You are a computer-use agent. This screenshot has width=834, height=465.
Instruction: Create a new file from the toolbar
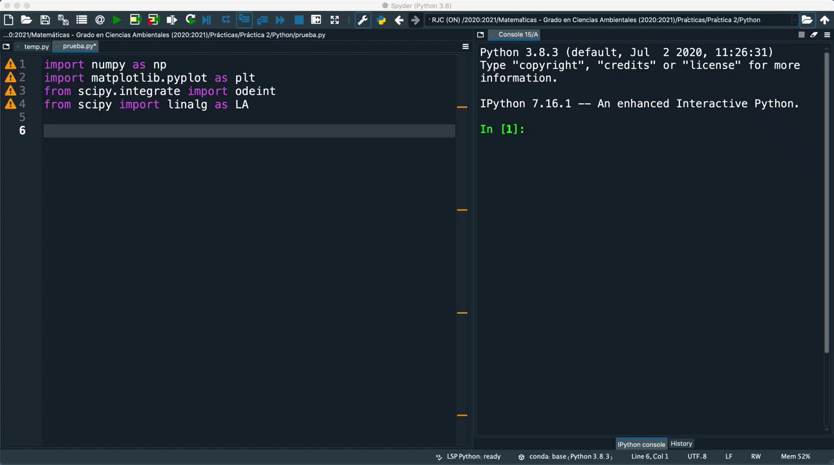pyautogui.click(x=9, y=20)
